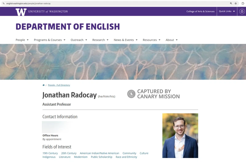Open the Community field link
246x162 pixels.
tap(129, 153)
